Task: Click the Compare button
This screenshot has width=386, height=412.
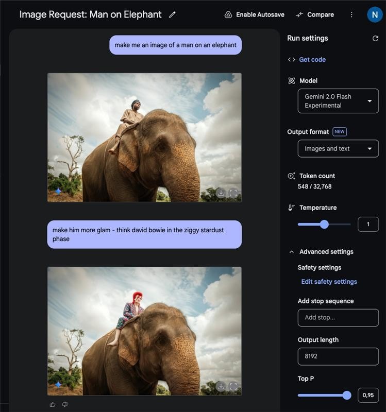Action: (314, 15)
